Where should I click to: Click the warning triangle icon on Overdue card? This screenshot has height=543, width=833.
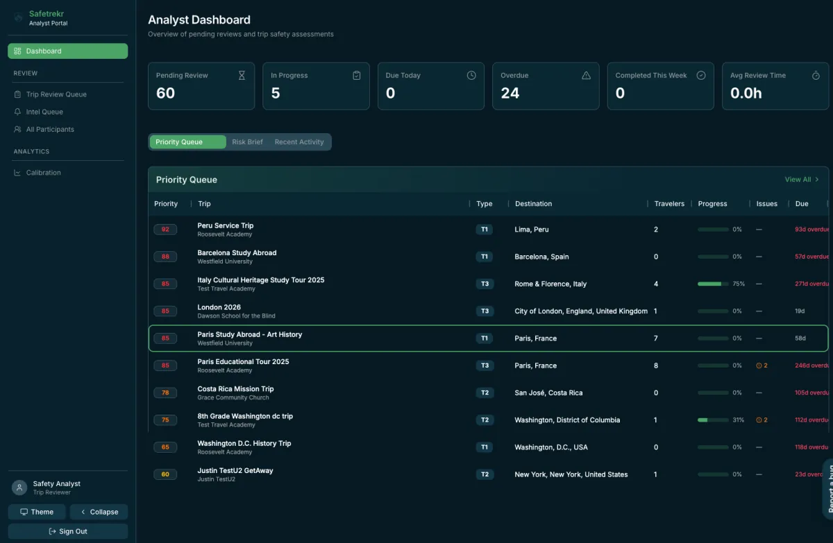coord(586,76)
